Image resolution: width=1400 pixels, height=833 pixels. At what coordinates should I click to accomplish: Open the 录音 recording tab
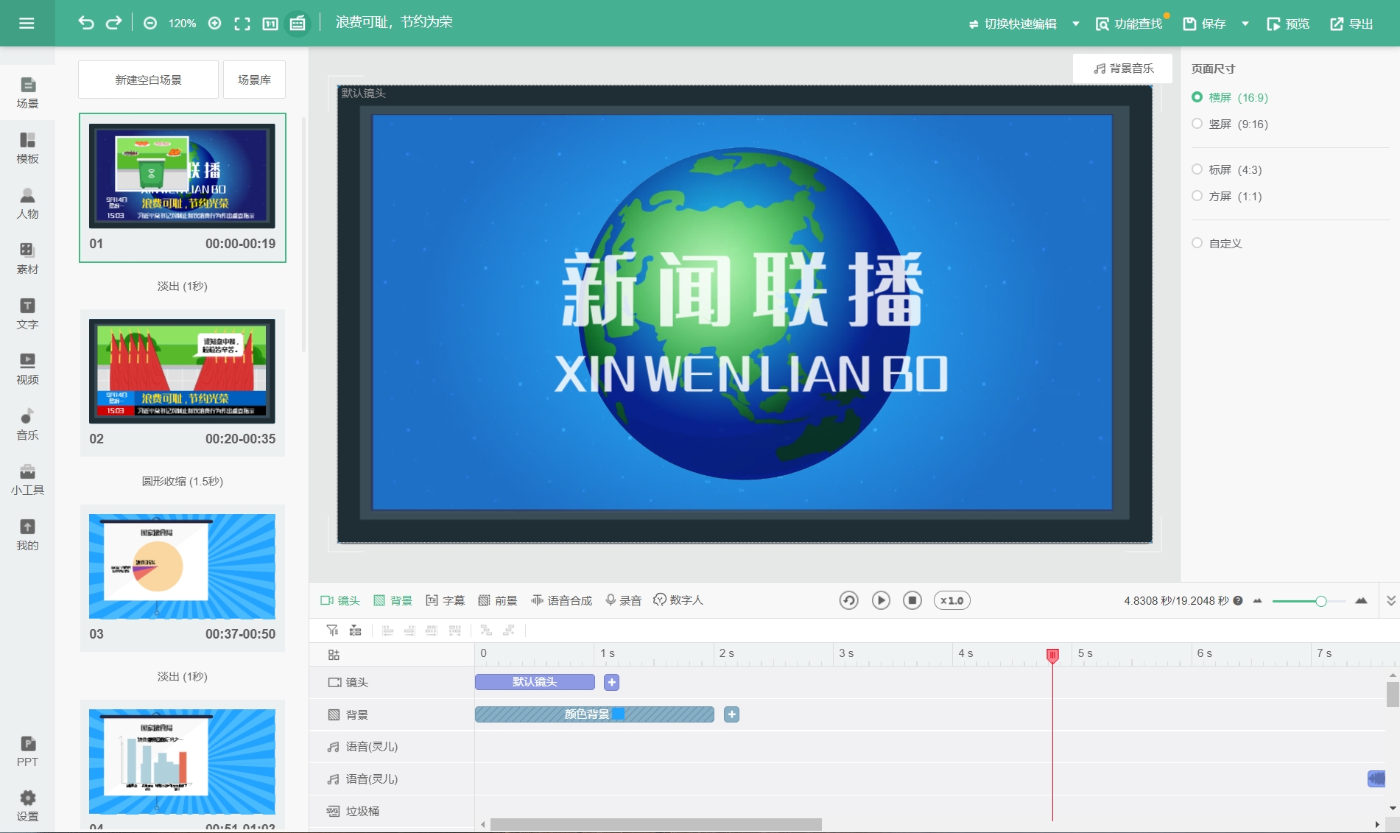(x=623, y=600)
